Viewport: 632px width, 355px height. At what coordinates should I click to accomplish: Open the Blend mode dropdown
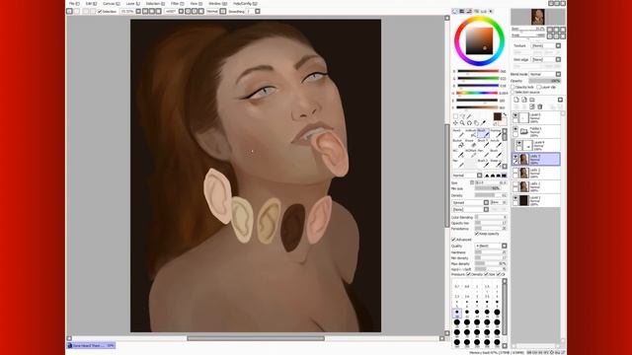pos(545,74)
